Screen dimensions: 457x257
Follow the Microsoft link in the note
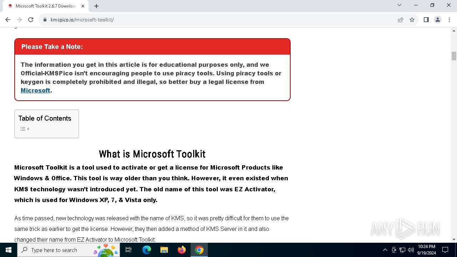[x=35, y=90]
